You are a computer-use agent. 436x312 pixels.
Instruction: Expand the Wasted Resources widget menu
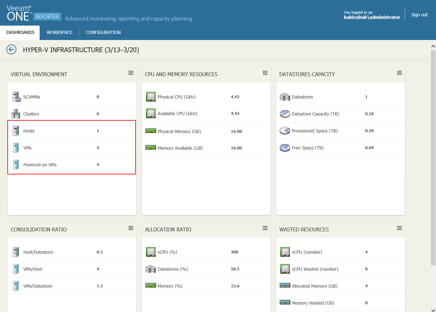(399, 228)
